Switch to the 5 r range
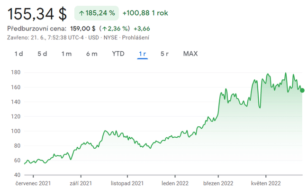308x190 pixels. [165, 54]
